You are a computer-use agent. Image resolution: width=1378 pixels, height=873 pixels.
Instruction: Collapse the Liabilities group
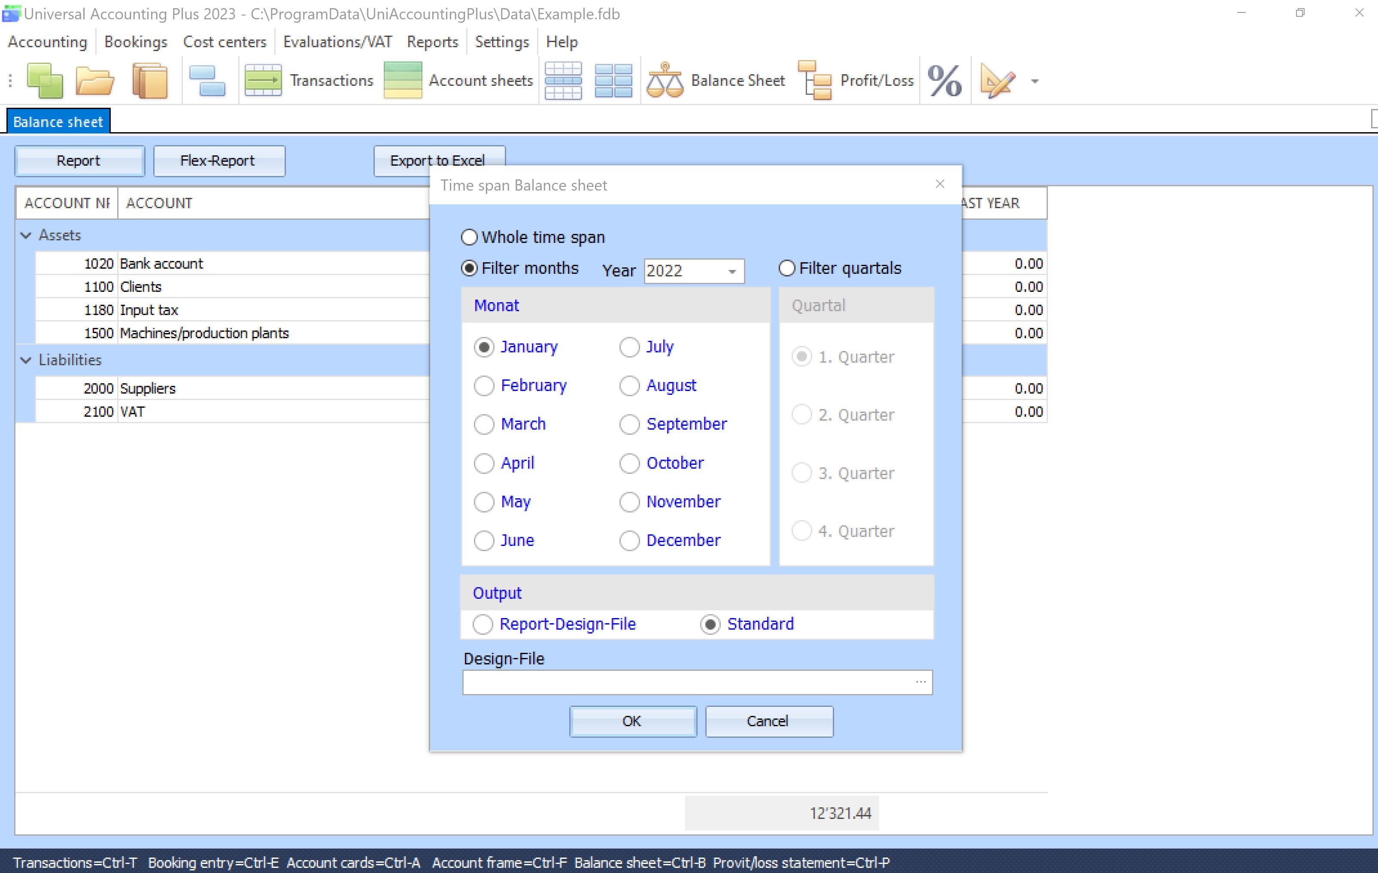26,360
